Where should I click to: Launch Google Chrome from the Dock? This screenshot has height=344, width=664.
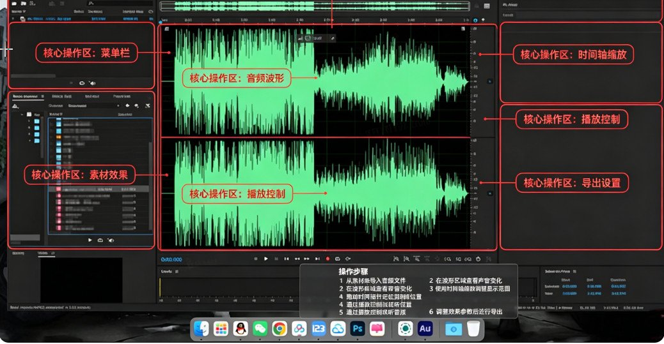280,328
